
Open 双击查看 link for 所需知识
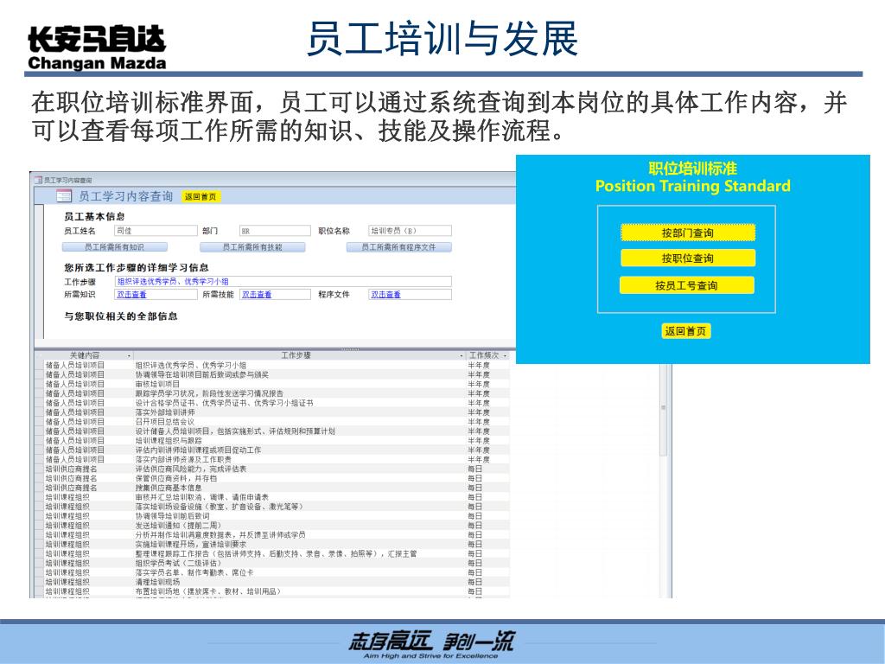(131, 294)
